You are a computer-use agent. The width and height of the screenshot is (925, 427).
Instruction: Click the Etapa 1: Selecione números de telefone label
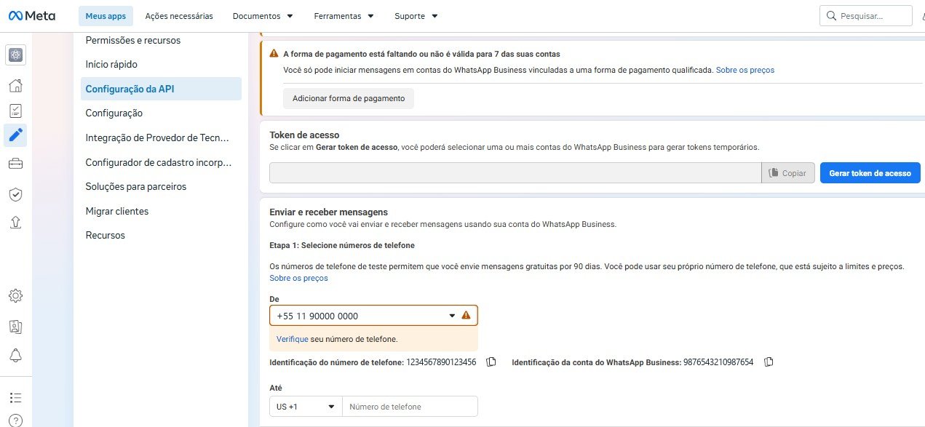(x=342, y=245)
